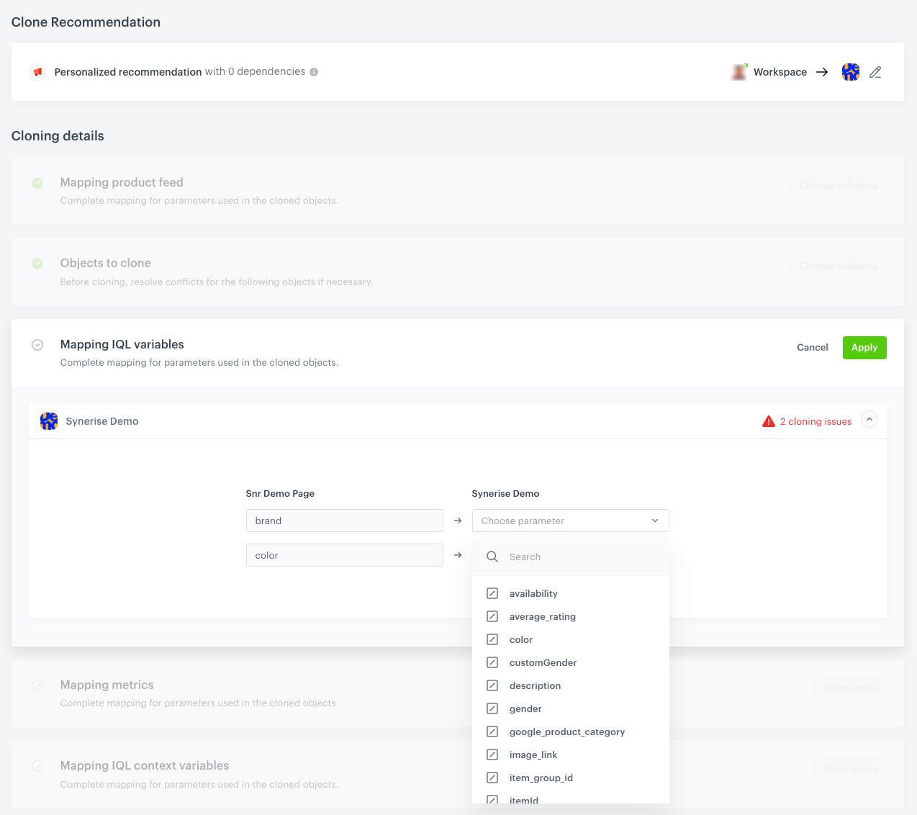Click the 2 cloning issues red text
The height and width of the screenshot is (815, 917).
[x=816, y=421]
